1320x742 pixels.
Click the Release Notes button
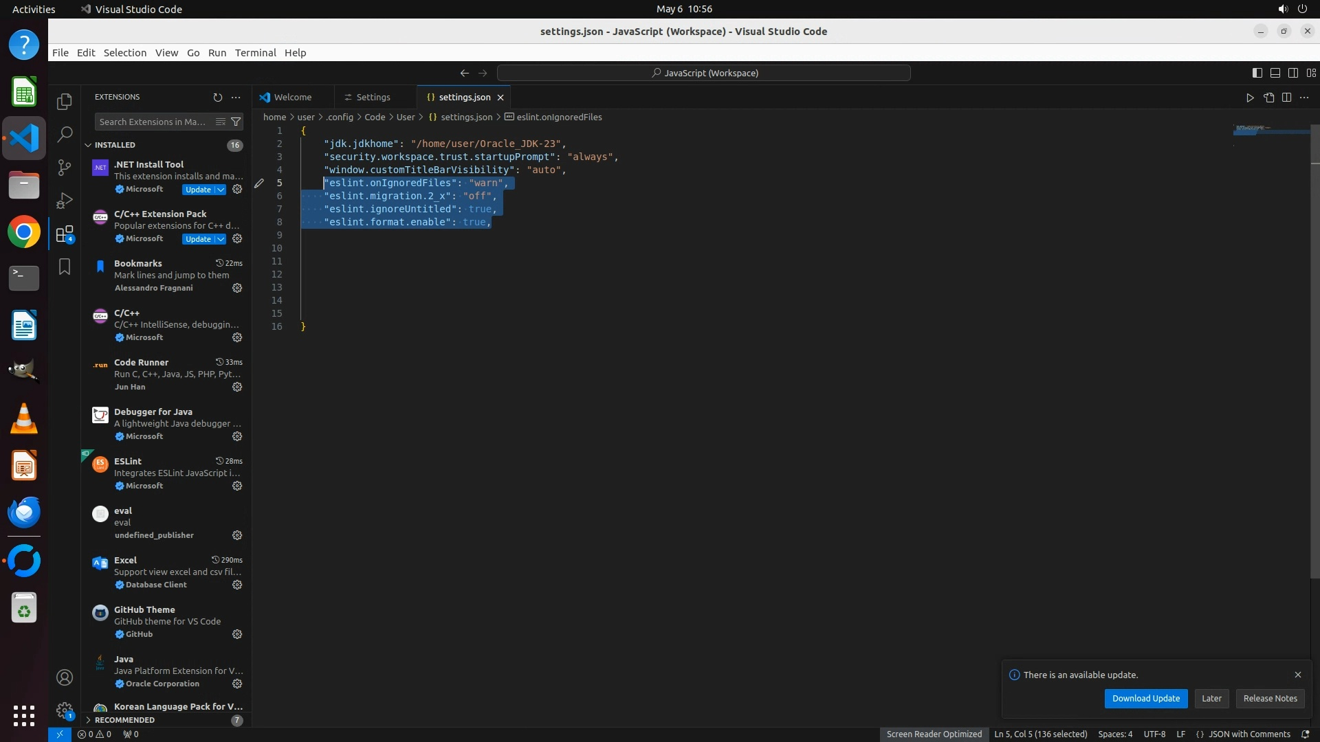[x=1270, y=698]
